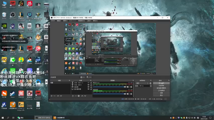Open Task View on the taskbar
Image resolution: width=214 pixels, height=120 pixels.
[x=13, y=118]
